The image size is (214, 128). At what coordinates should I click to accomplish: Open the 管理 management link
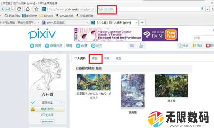[x=69, y=46]
